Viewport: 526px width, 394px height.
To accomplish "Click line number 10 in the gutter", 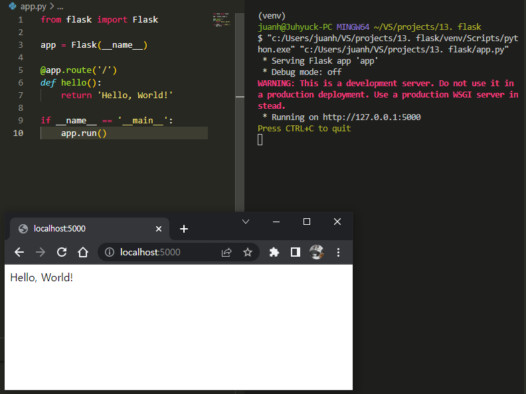I will tap(18, 133).
